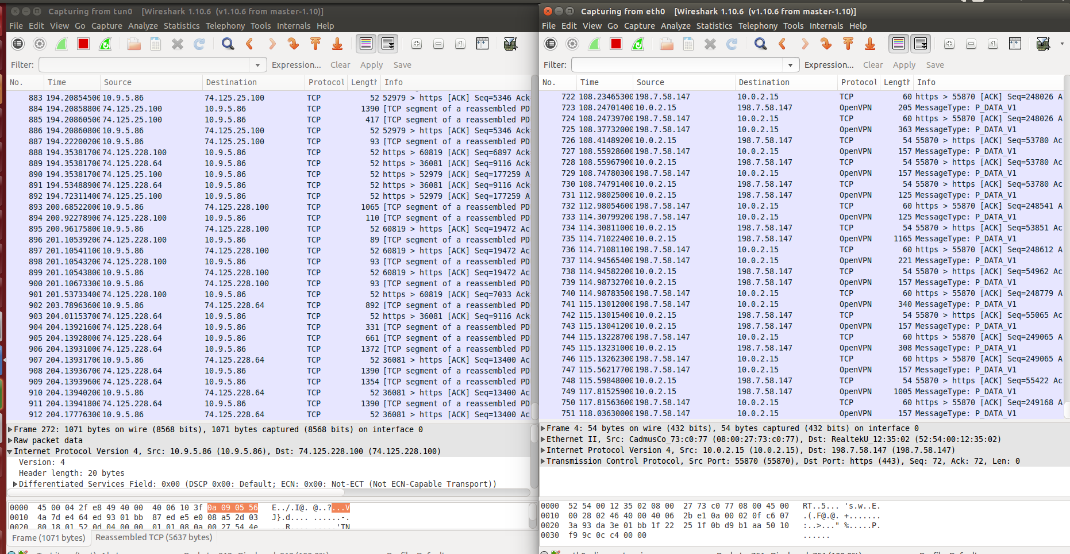Expand Ethernet II row in eth0 window

coord(543,439)
